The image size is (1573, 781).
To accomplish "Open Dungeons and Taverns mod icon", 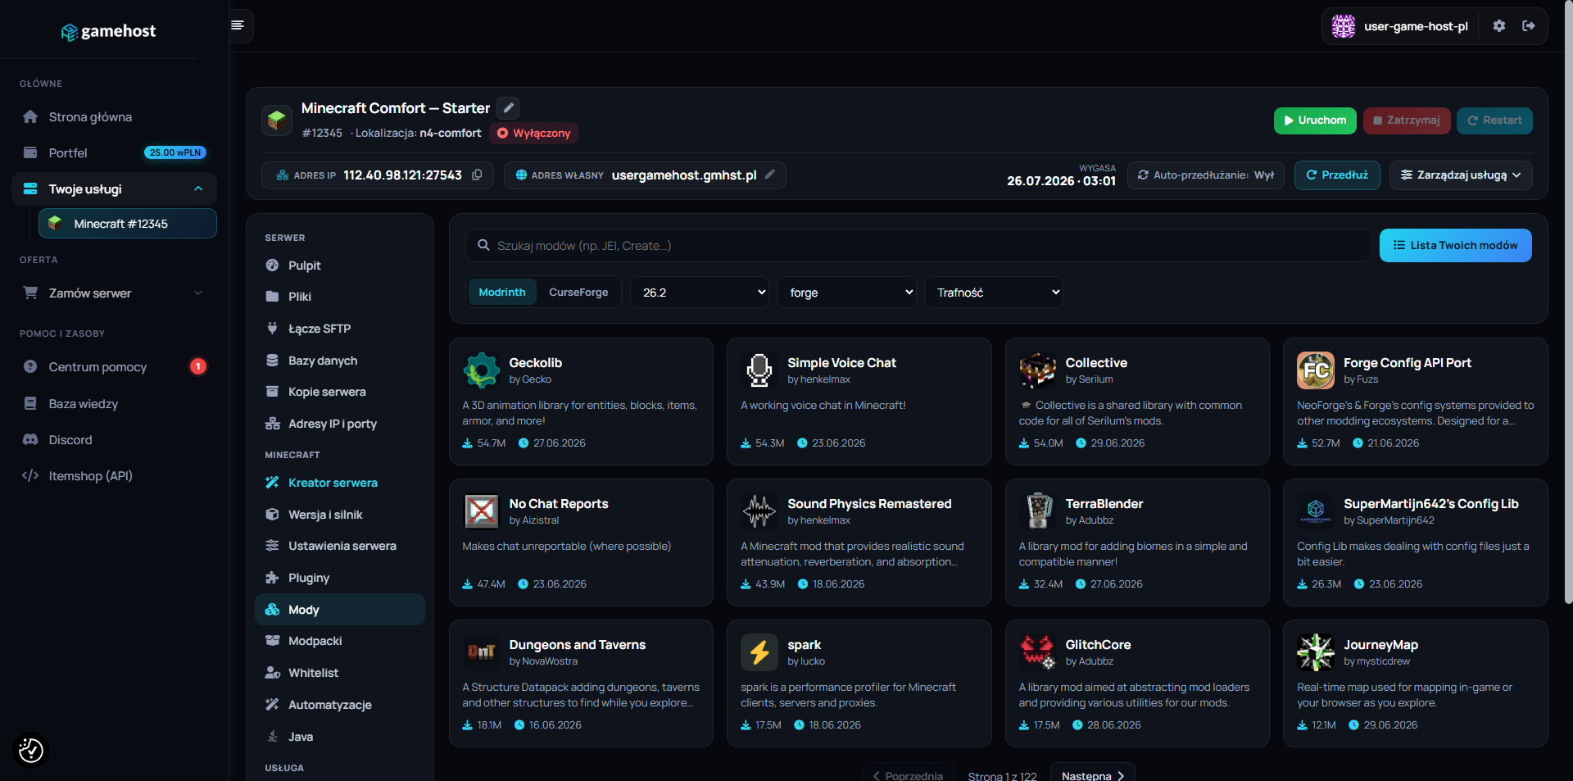I will (x=482, y=652).
